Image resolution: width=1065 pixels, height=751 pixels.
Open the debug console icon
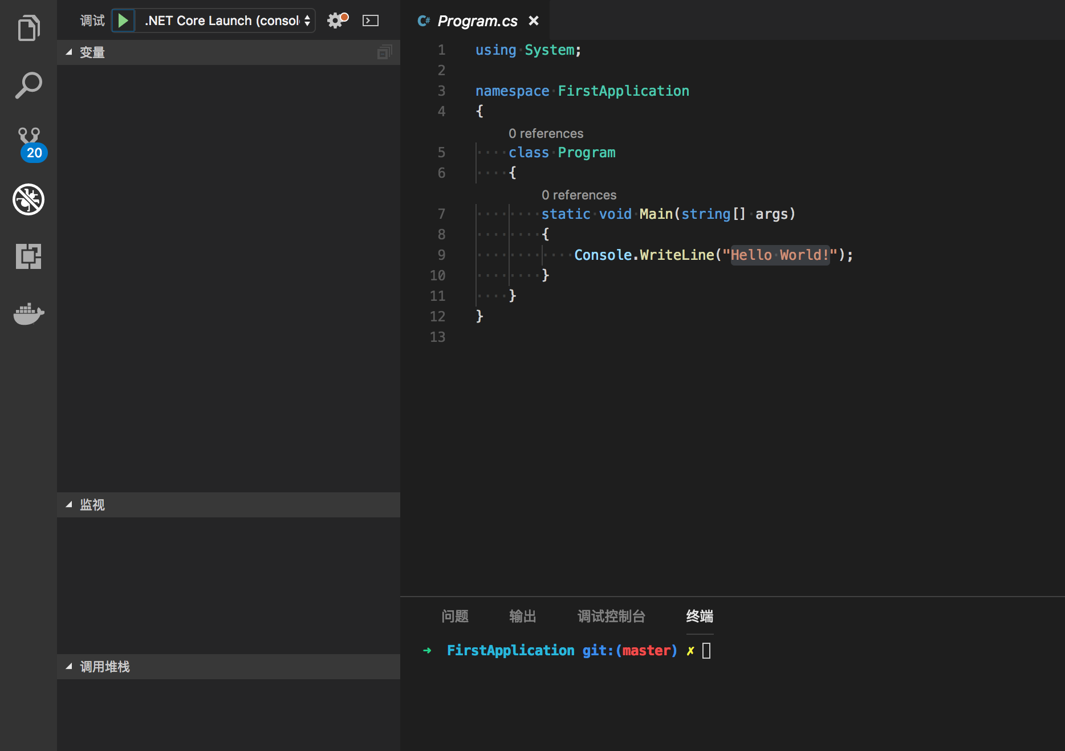(x=371, y=21)
